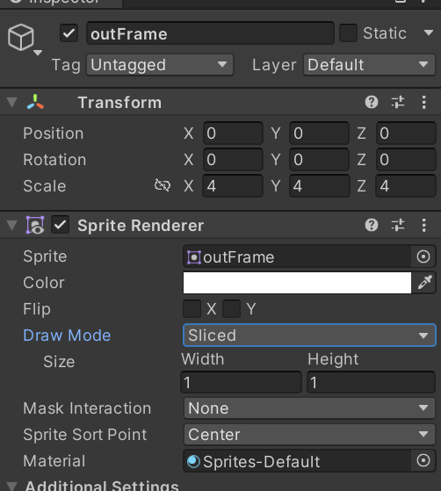Click the Position X field
This screenshot has width=441, height=491.
click(x=233, y=134)
